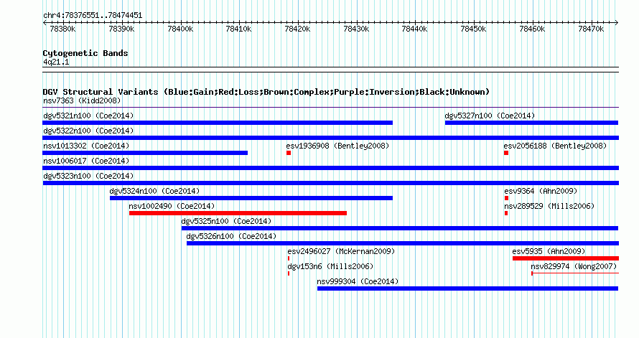The width and height of the screenshot is (639, 338).
Task: Click the nsv289529 red loss marker
Action: pyautogui.click(x=506, y=213)
